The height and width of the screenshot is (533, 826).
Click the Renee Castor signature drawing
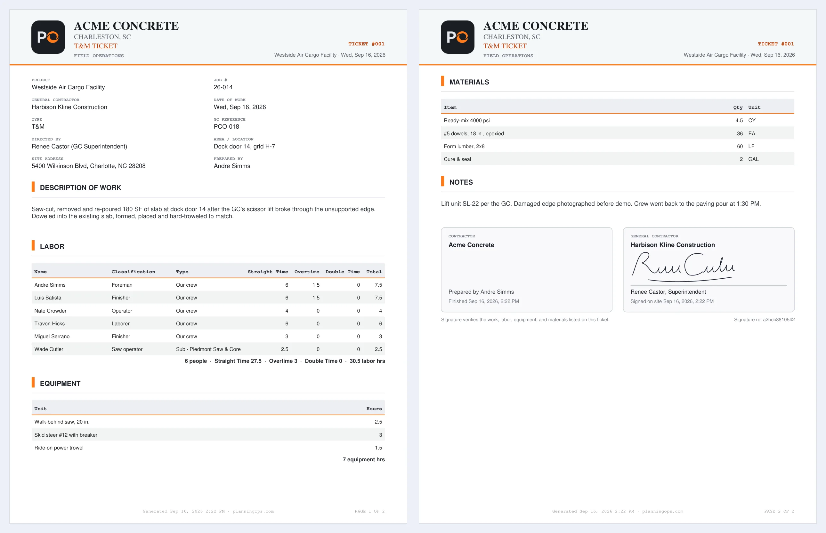[683, 267]
